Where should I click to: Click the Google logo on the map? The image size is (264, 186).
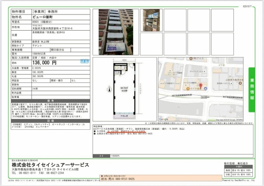(164, 119)
